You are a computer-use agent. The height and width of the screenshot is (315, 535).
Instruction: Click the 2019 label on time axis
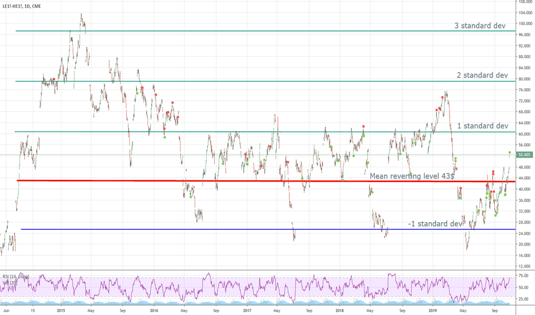tap(433, 310)
